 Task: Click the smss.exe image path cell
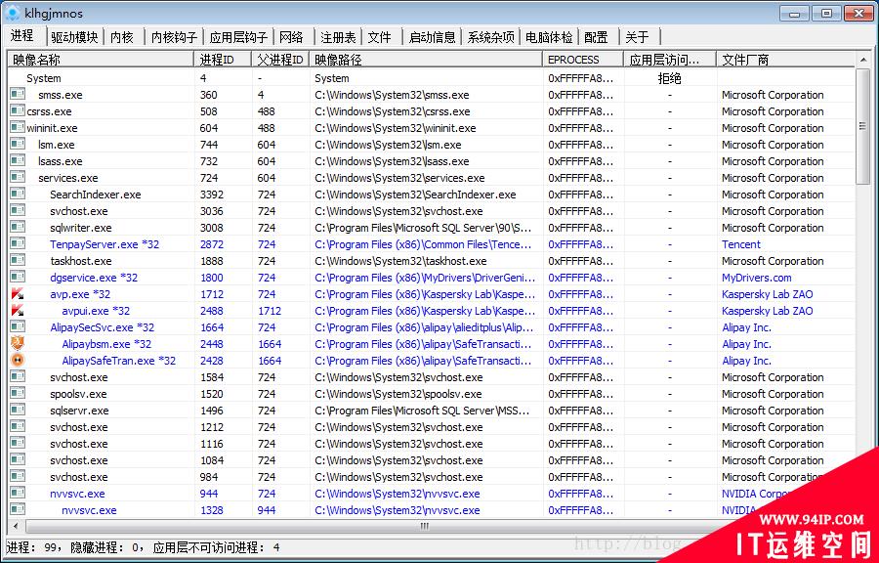tap(392, 95)
